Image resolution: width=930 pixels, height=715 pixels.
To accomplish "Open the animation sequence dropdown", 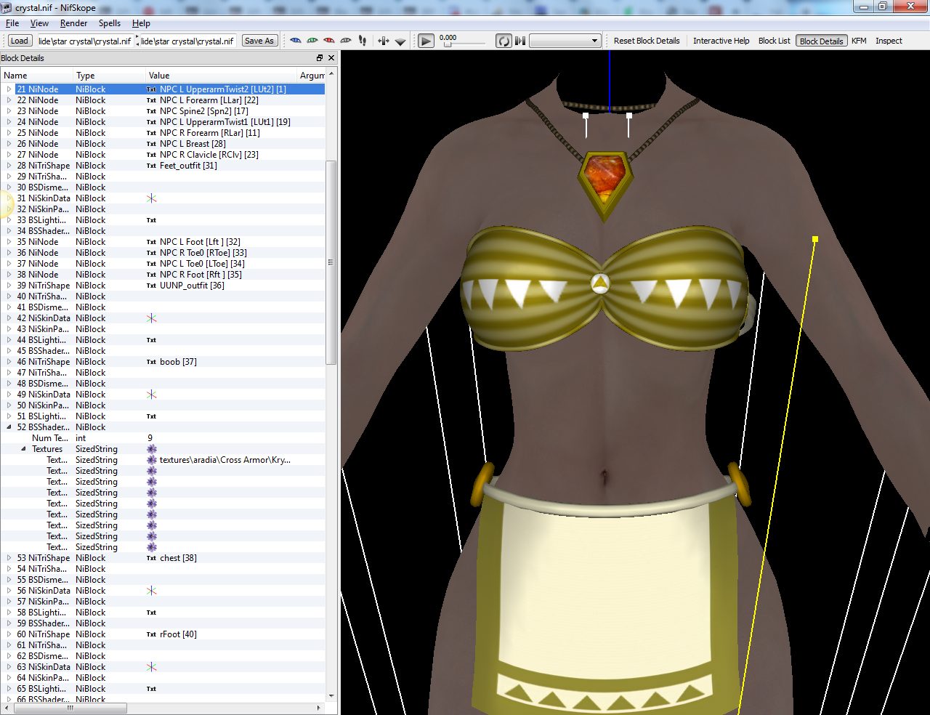I will click(565, 41).
